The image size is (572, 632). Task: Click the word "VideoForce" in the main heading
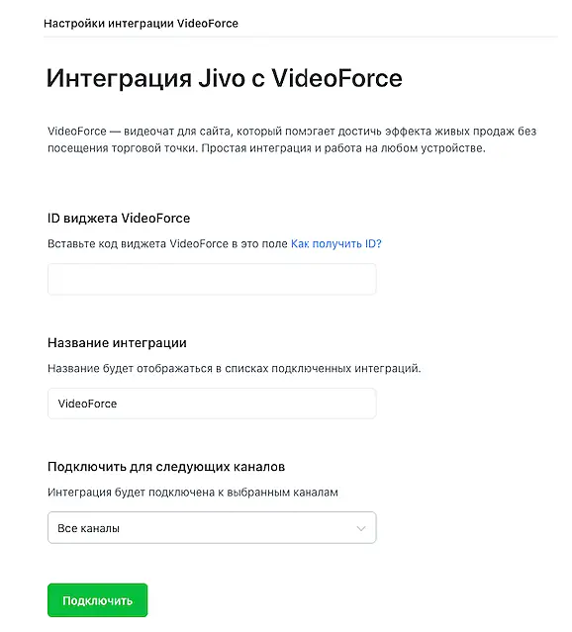point(336,78)
